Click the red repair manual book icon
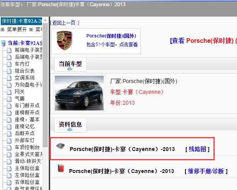The image size is (237, 190). (61, 168)
